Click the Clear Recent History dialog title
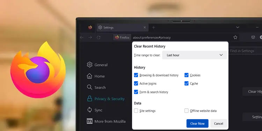Viewport: 262px width, 131px height. 150,46
